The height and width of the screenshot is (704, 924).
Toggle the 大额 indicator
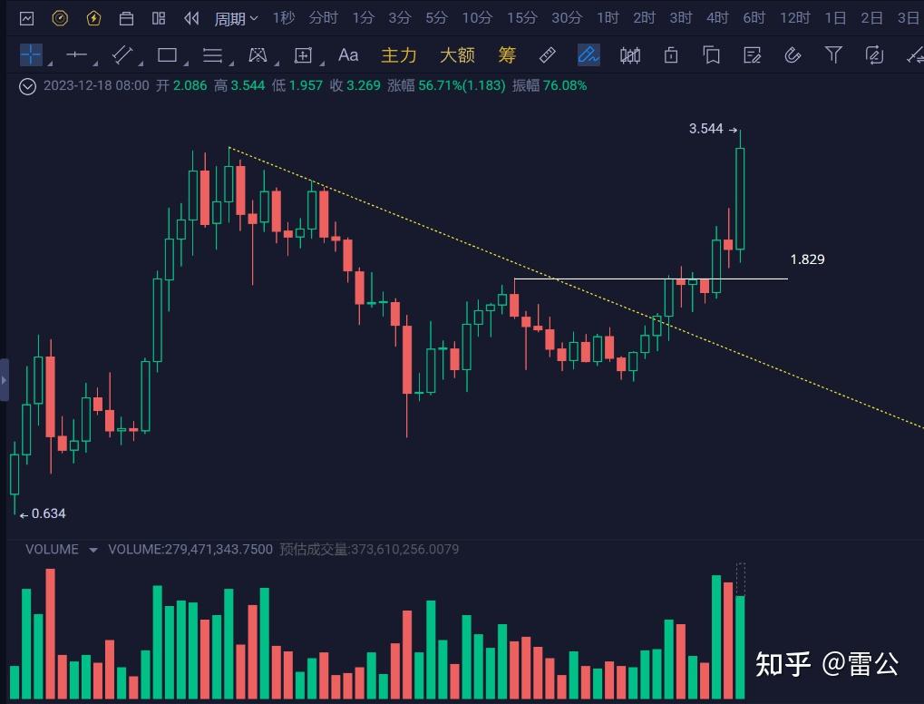pos(457,54)
